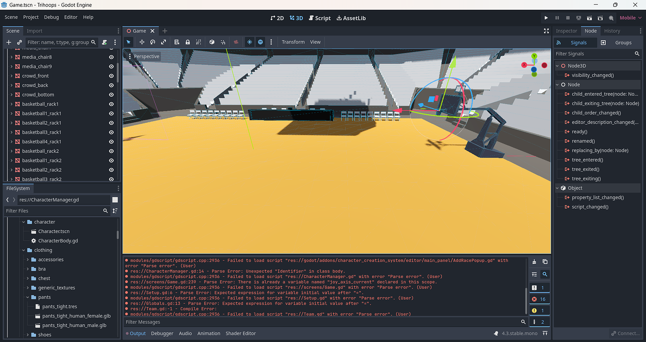
Task: Clear the output log with broom icon
Action: click(534, 262)
